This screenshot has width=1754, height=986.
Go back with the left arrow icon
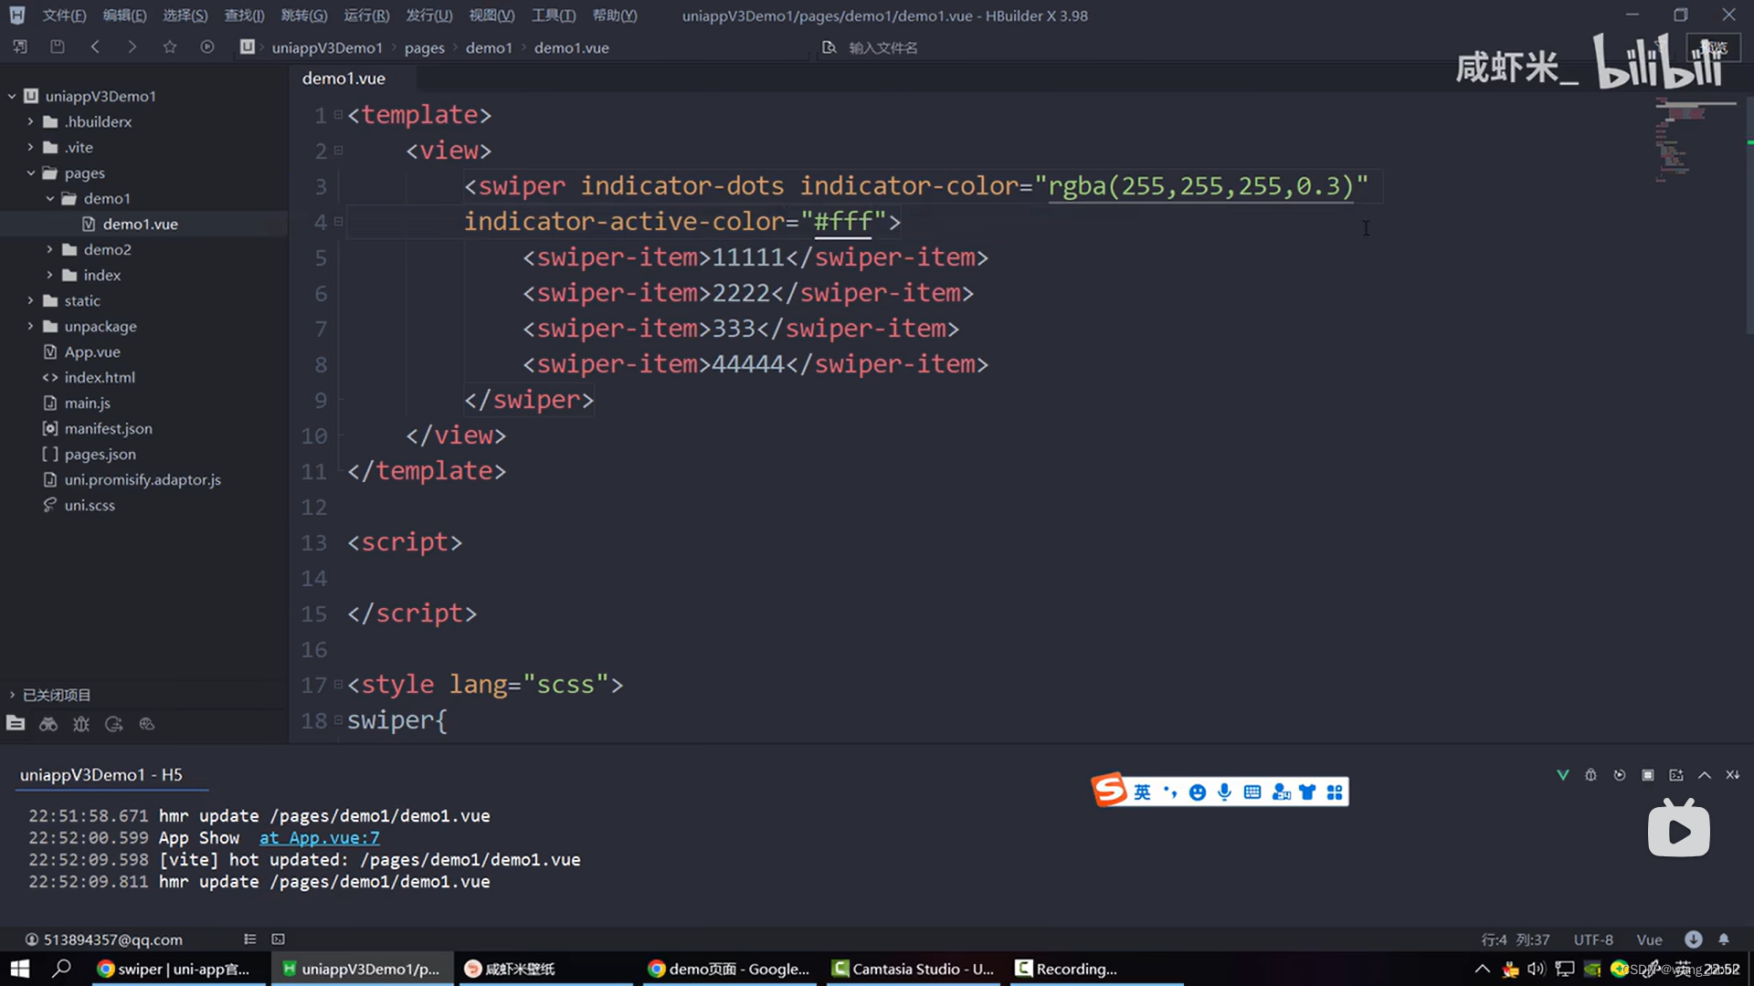95,47
